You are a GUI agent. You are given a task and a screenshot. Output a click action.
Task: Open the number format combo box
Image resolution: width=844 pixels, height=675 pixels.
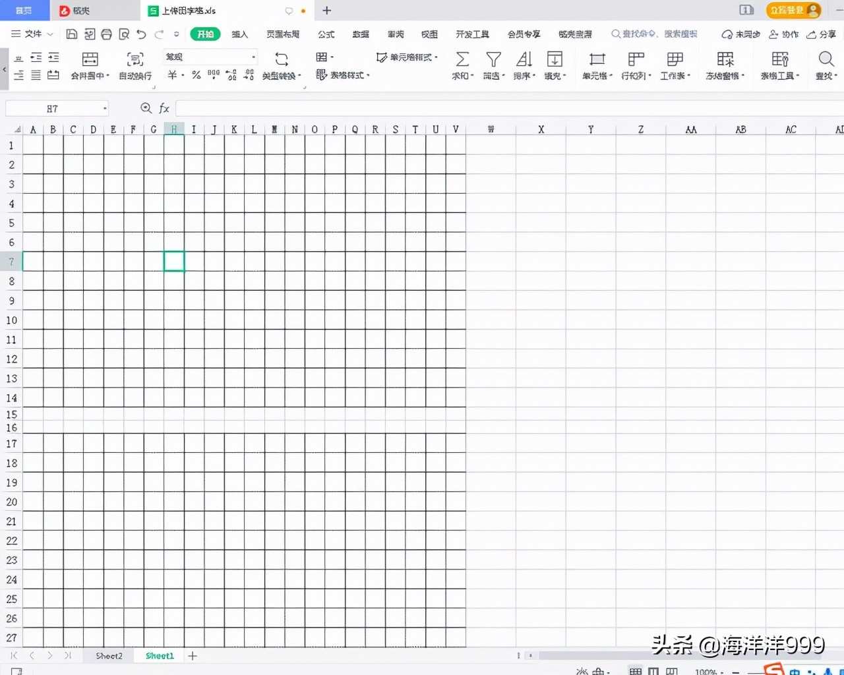(x=210, y=57)
